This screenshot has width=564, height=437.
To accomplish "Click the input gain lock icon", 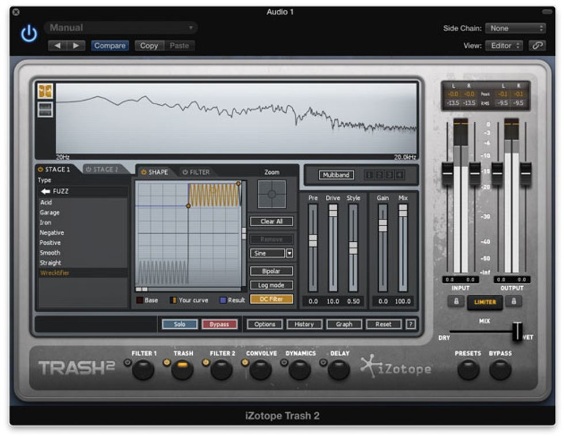I will coord(456,301).
